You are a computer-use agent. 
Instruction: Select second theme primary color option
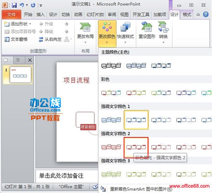coord(136,66)
